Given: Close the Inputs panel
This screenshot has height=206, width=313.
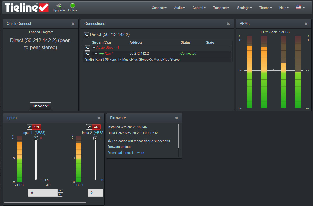Looking at the screenshot, I should (x=99, y=118).
